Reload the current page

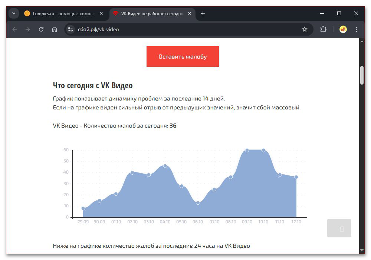[x=41, y=29]
